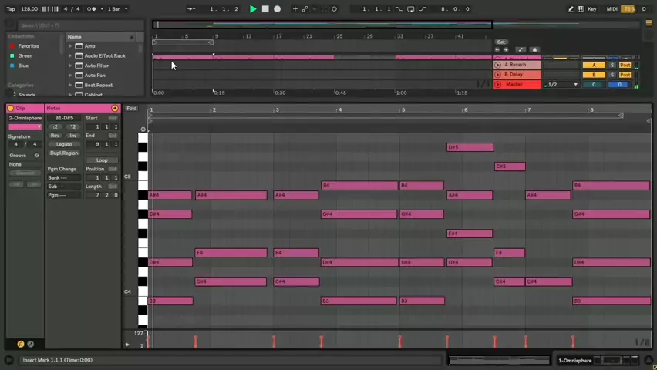Image resolution: width=657 pixels, height=370 pixels.
Task: Enable MIDI map mode
Action: pyautogui.click(x=612, y=8)
